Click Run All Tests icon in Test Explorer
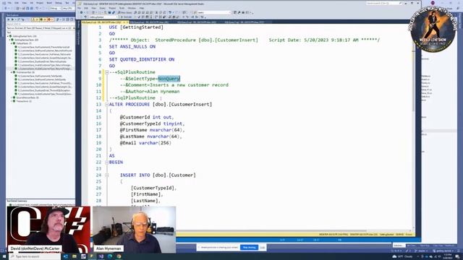The width and height of the screenshot is (463, 260). [8, 19]
